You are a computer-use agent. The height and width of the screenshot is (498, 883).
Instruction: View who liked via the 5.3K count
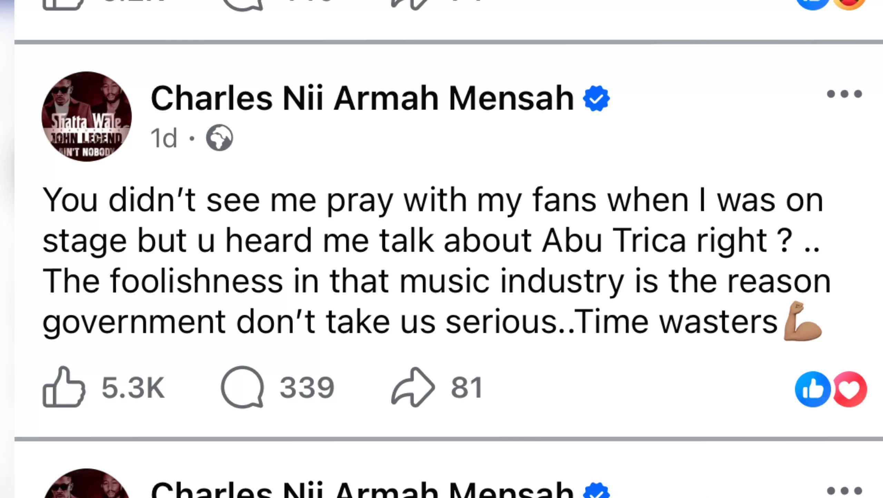[x=133, y=388]
